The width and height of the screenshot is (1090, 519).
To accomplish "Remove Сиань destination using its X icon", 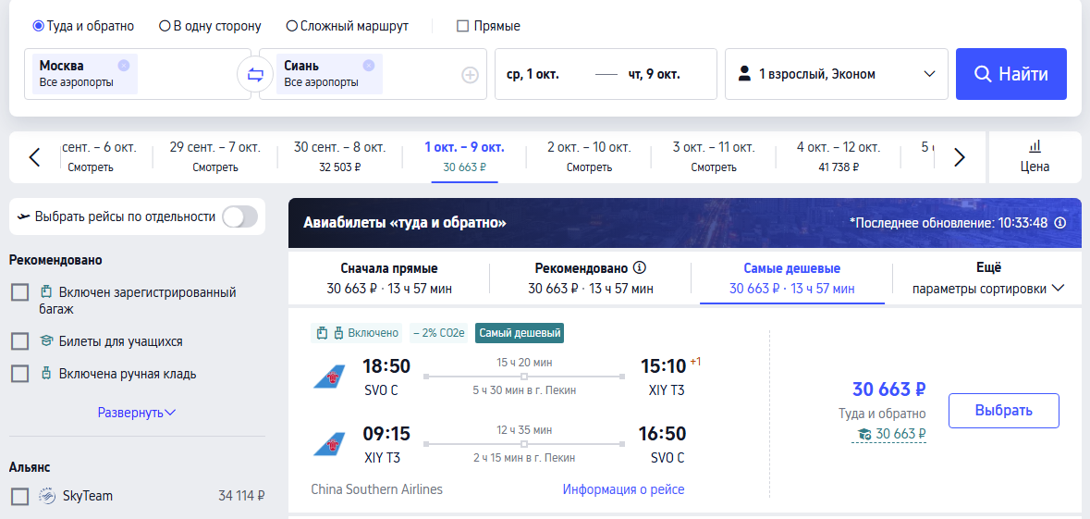I will [x=369, y=66].
